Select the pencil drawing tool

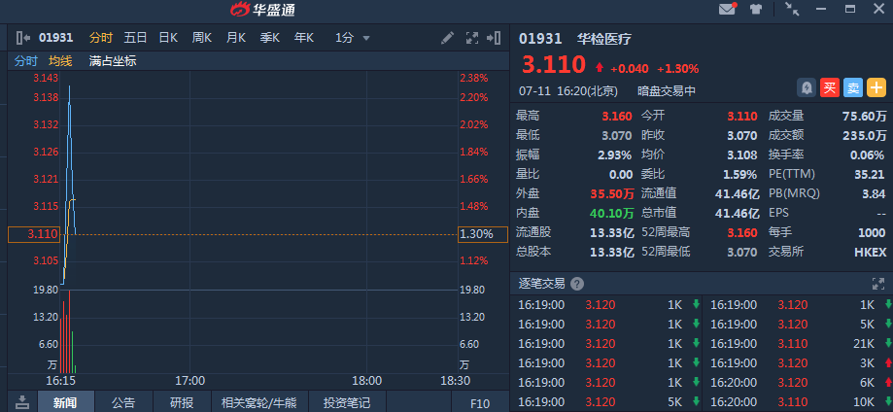pyautogui.click(x=448, y=38)
